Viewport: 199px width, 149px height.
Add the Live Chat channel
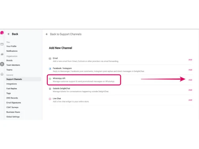(x=190, y=100)
